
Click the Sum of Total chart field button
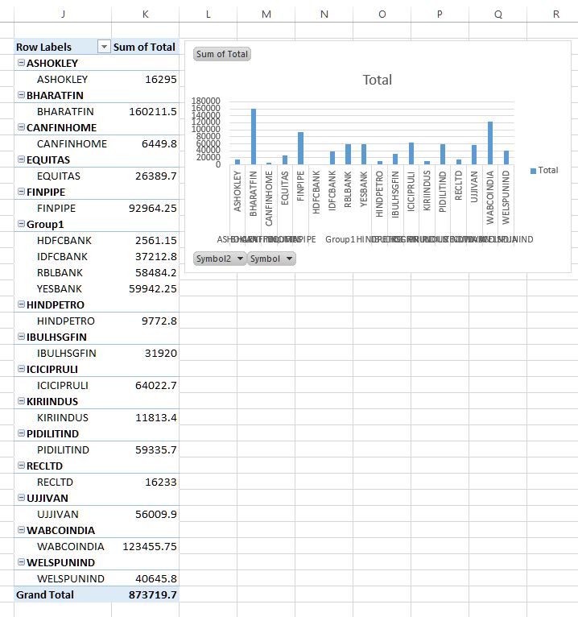click(x=221, y=54)
